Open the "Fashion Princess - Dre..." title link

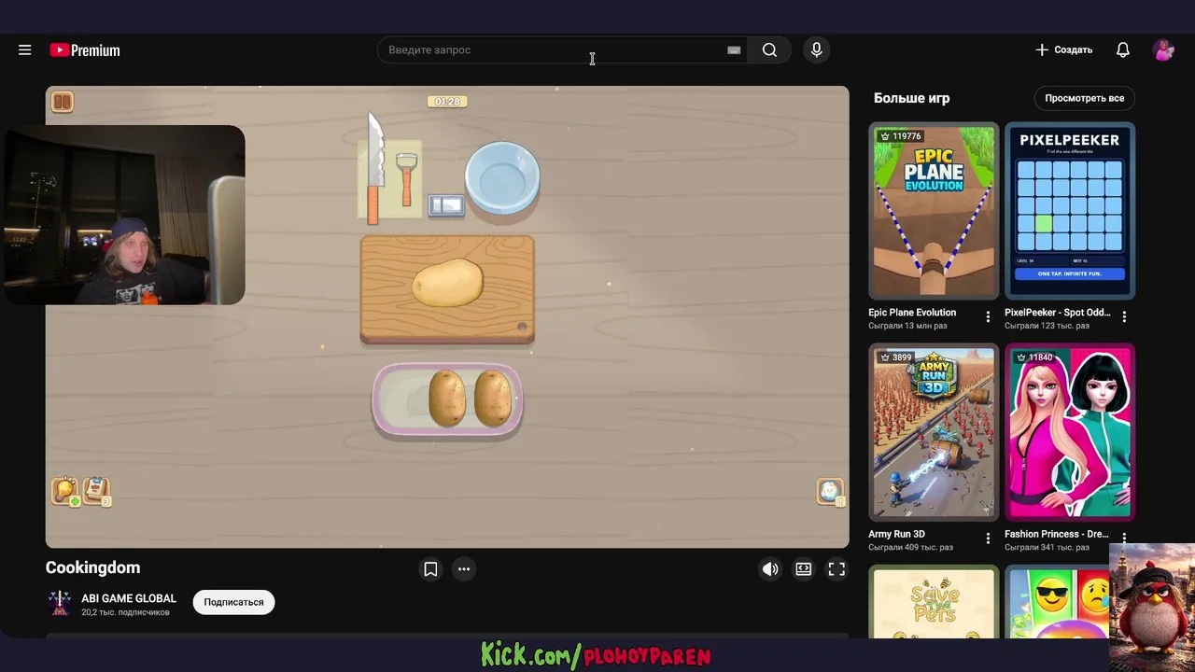[x=1057, y=535]
